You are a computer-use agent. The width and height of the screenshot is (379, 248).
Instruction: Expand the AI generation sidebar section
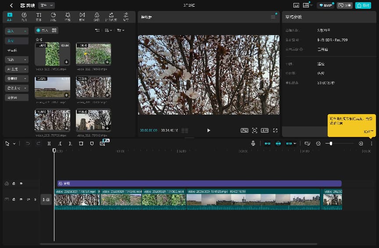pyautogui.click(x=17, y=69)
